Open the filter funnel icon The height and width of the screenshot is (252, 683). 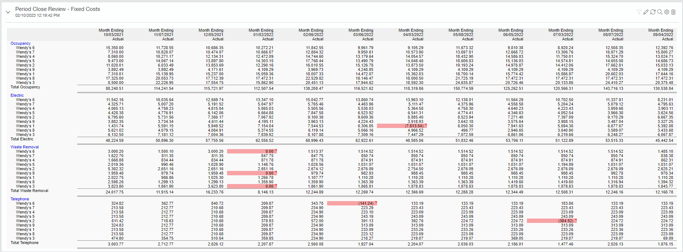[639, 12]
